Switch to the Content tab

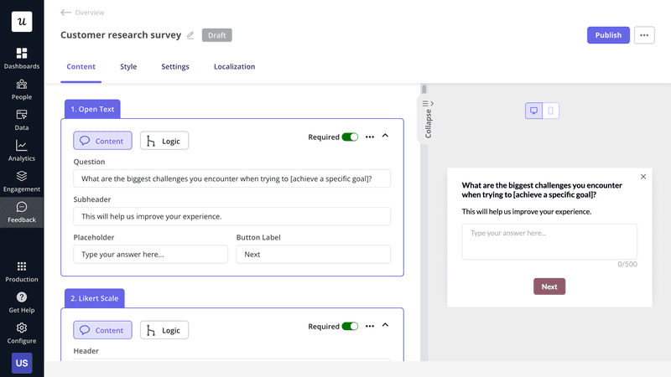pyautogui.click(x=81, y=67)
